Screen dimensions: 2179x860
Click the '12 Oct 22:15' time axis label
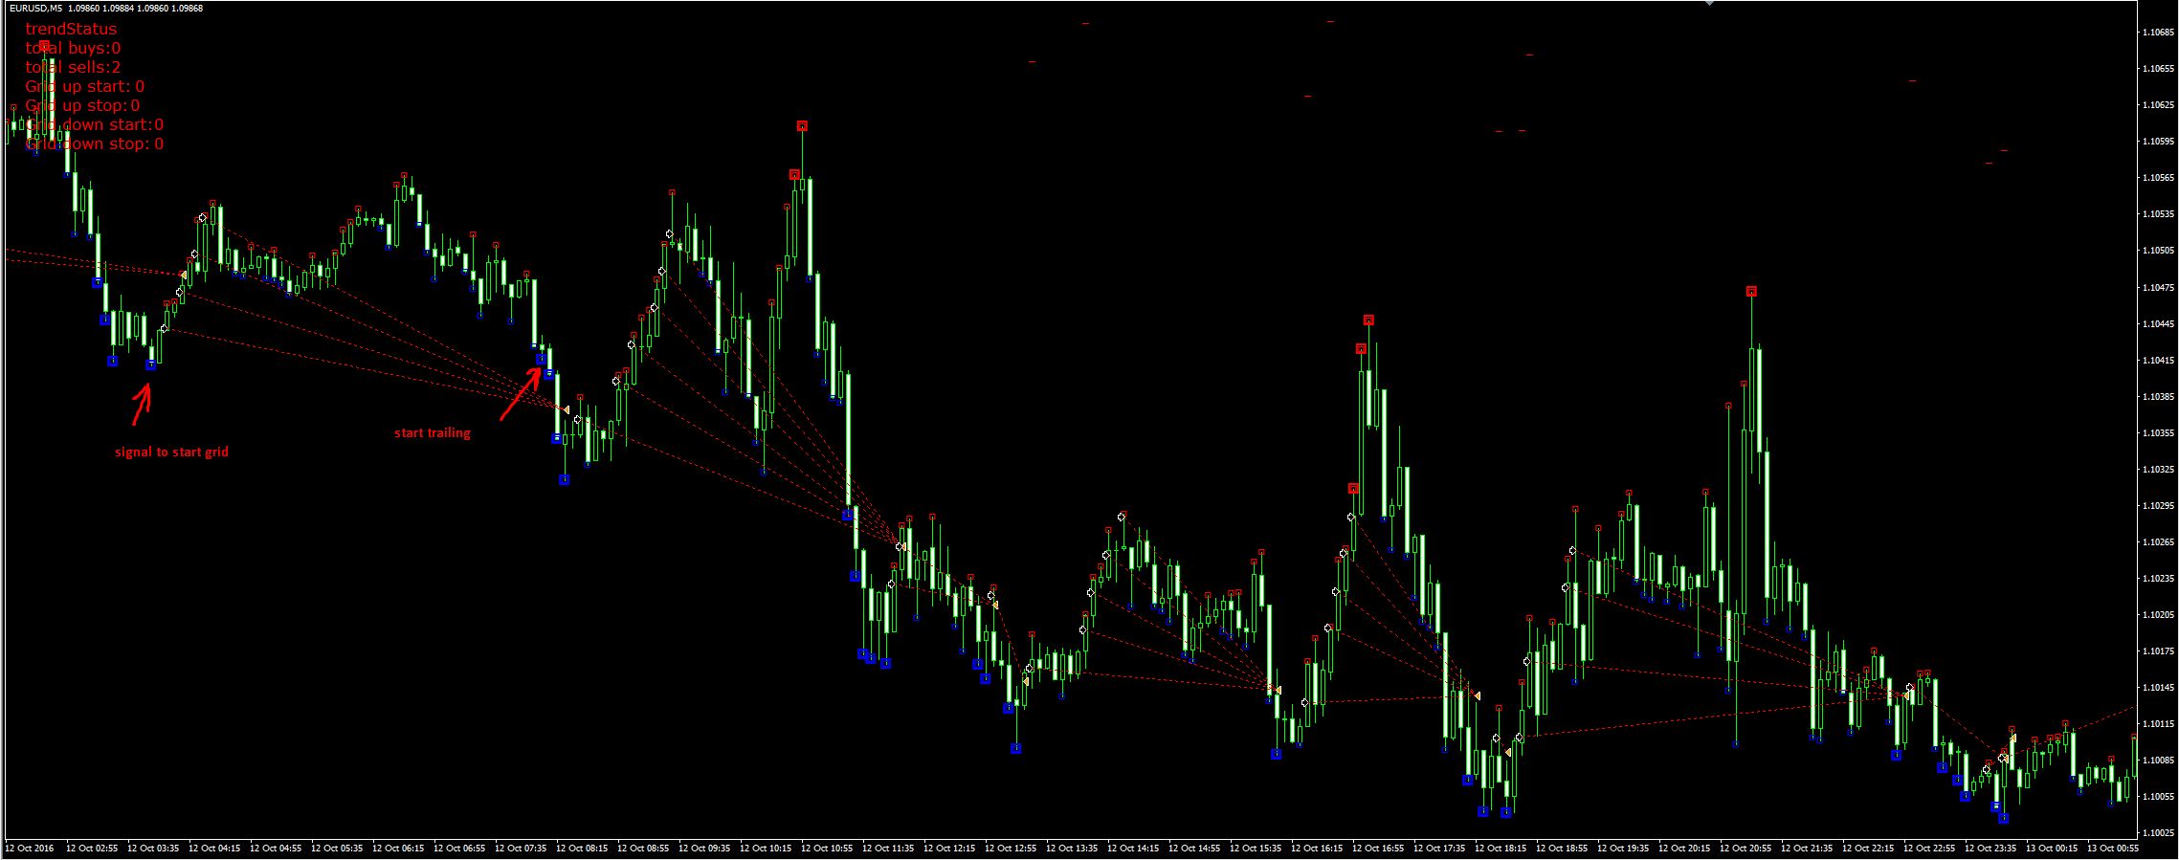(1868, 849)
